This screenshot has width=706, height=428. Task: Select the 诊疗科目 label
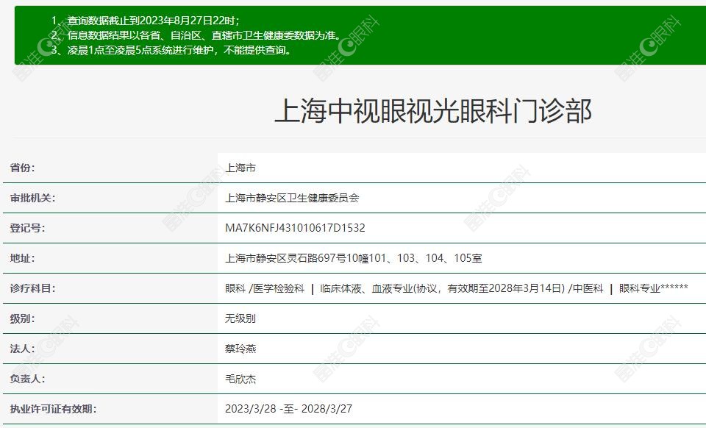[32, 288]
